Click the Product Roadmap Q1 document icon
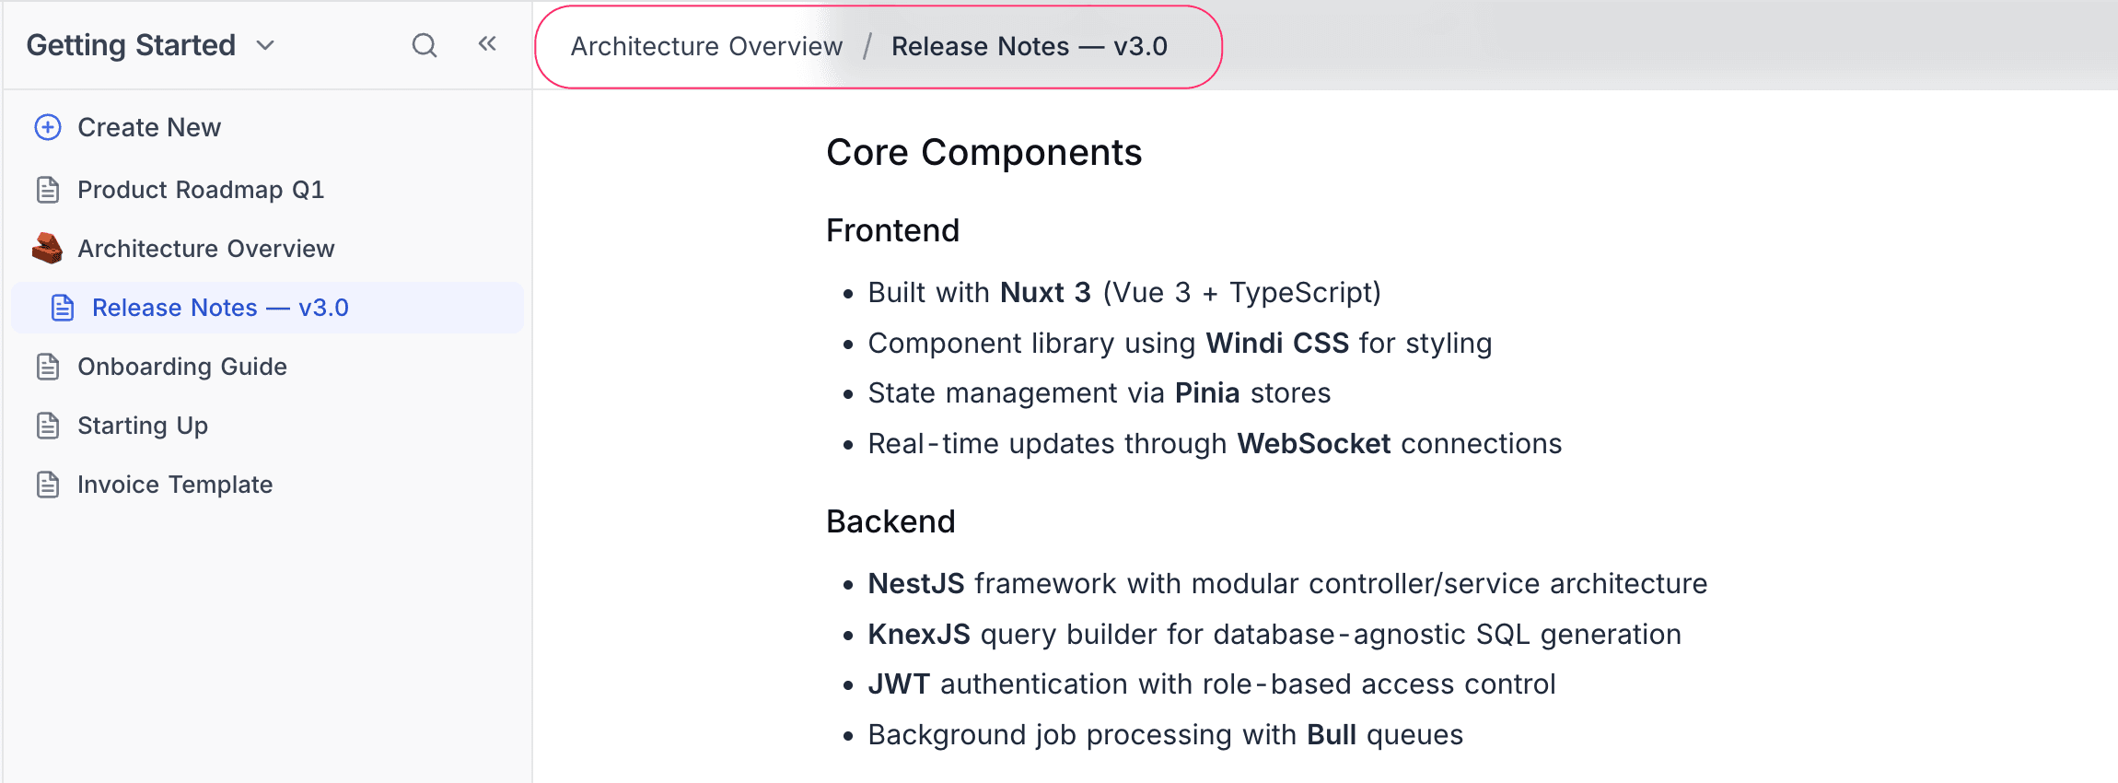This screenshot has width=2118, height=783. point(48,190)
